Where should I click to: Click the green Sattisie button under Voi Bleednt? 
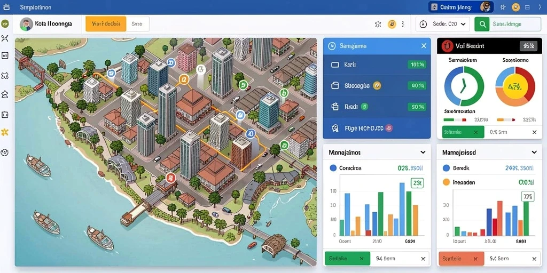463,132
